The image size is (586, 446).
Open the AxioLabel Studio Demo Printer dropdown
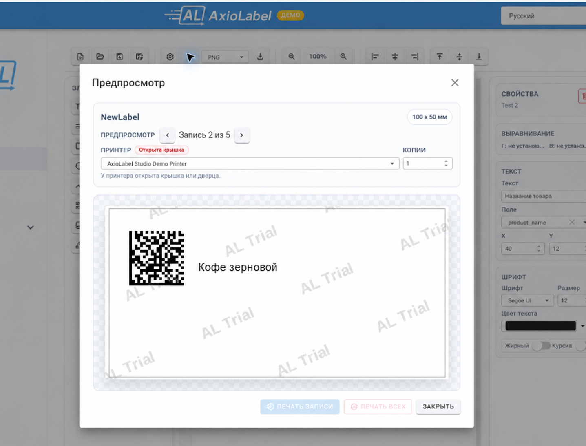(250, 163)
